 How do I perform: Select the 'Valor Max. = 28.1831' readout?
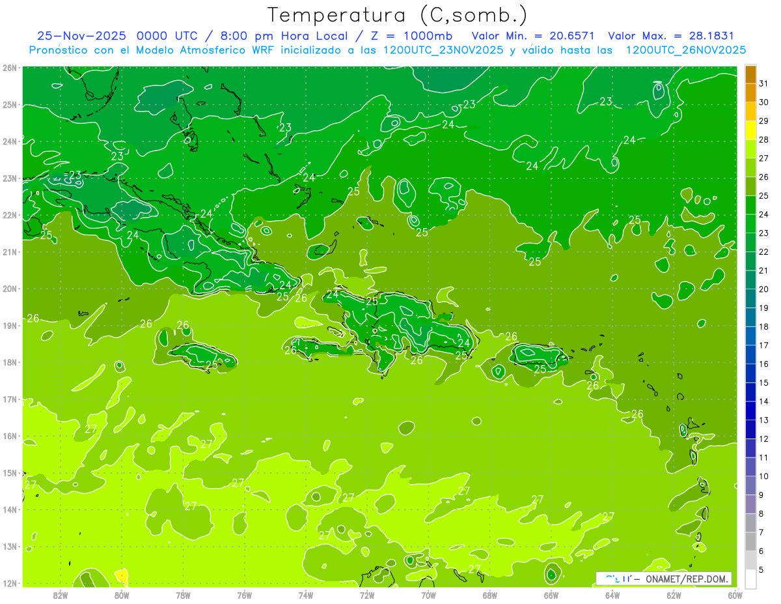click(671, 36)
